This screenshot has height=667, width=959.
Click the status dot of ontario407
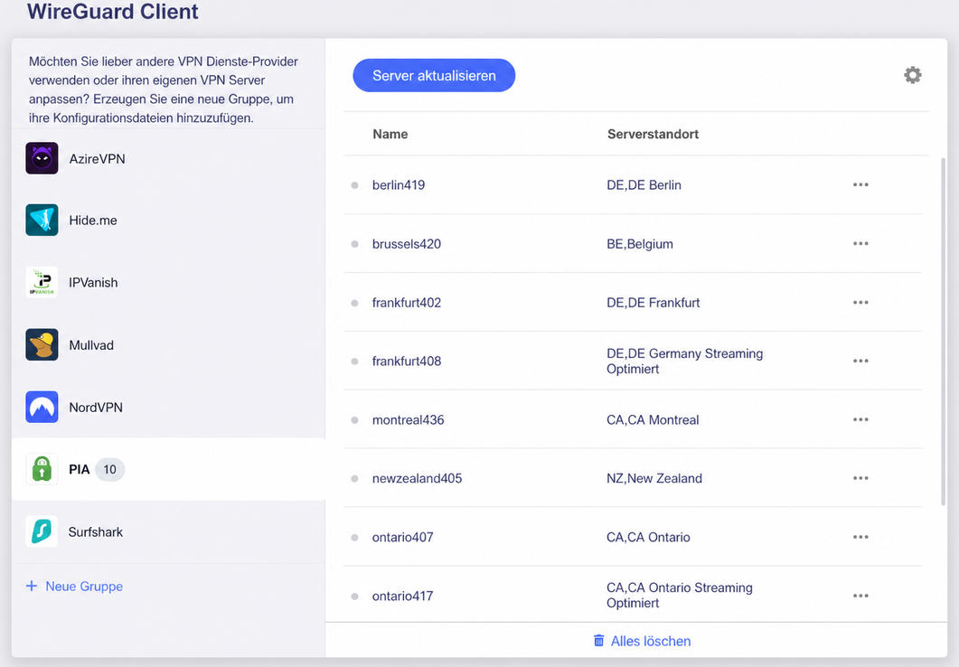click(x=354, y=538)
